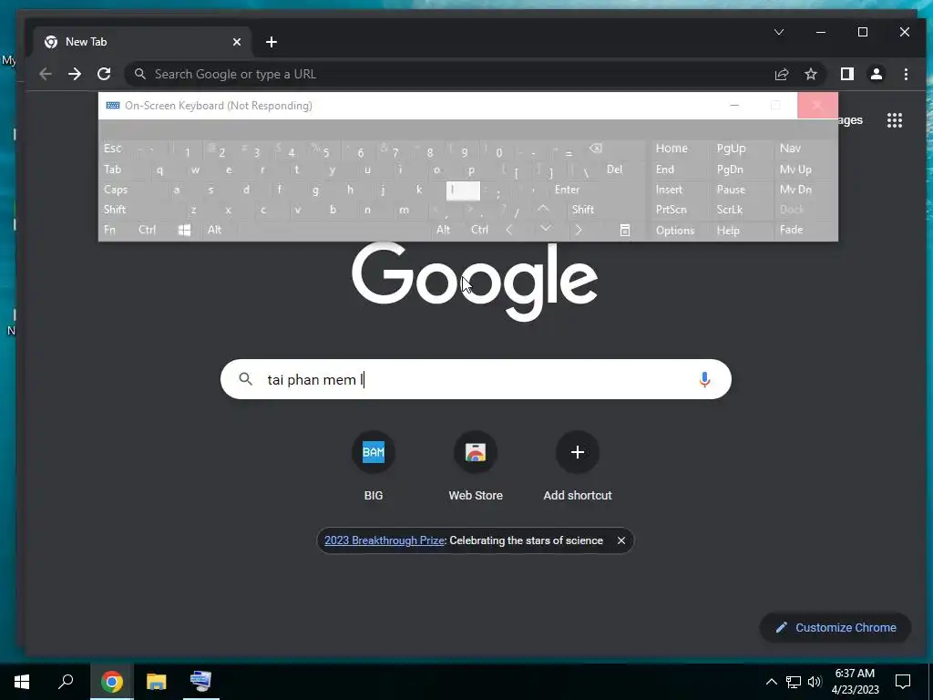Toggle the Caps key on On-Screen Keyboard
Viewport: 933px width, 700px height.
point(116,190)
